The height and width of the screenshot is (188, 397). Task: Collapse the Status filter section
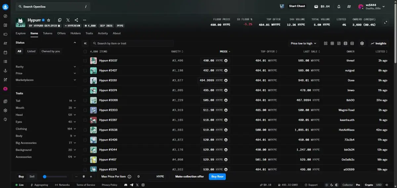pyautogui.click(x=75, y=43)
